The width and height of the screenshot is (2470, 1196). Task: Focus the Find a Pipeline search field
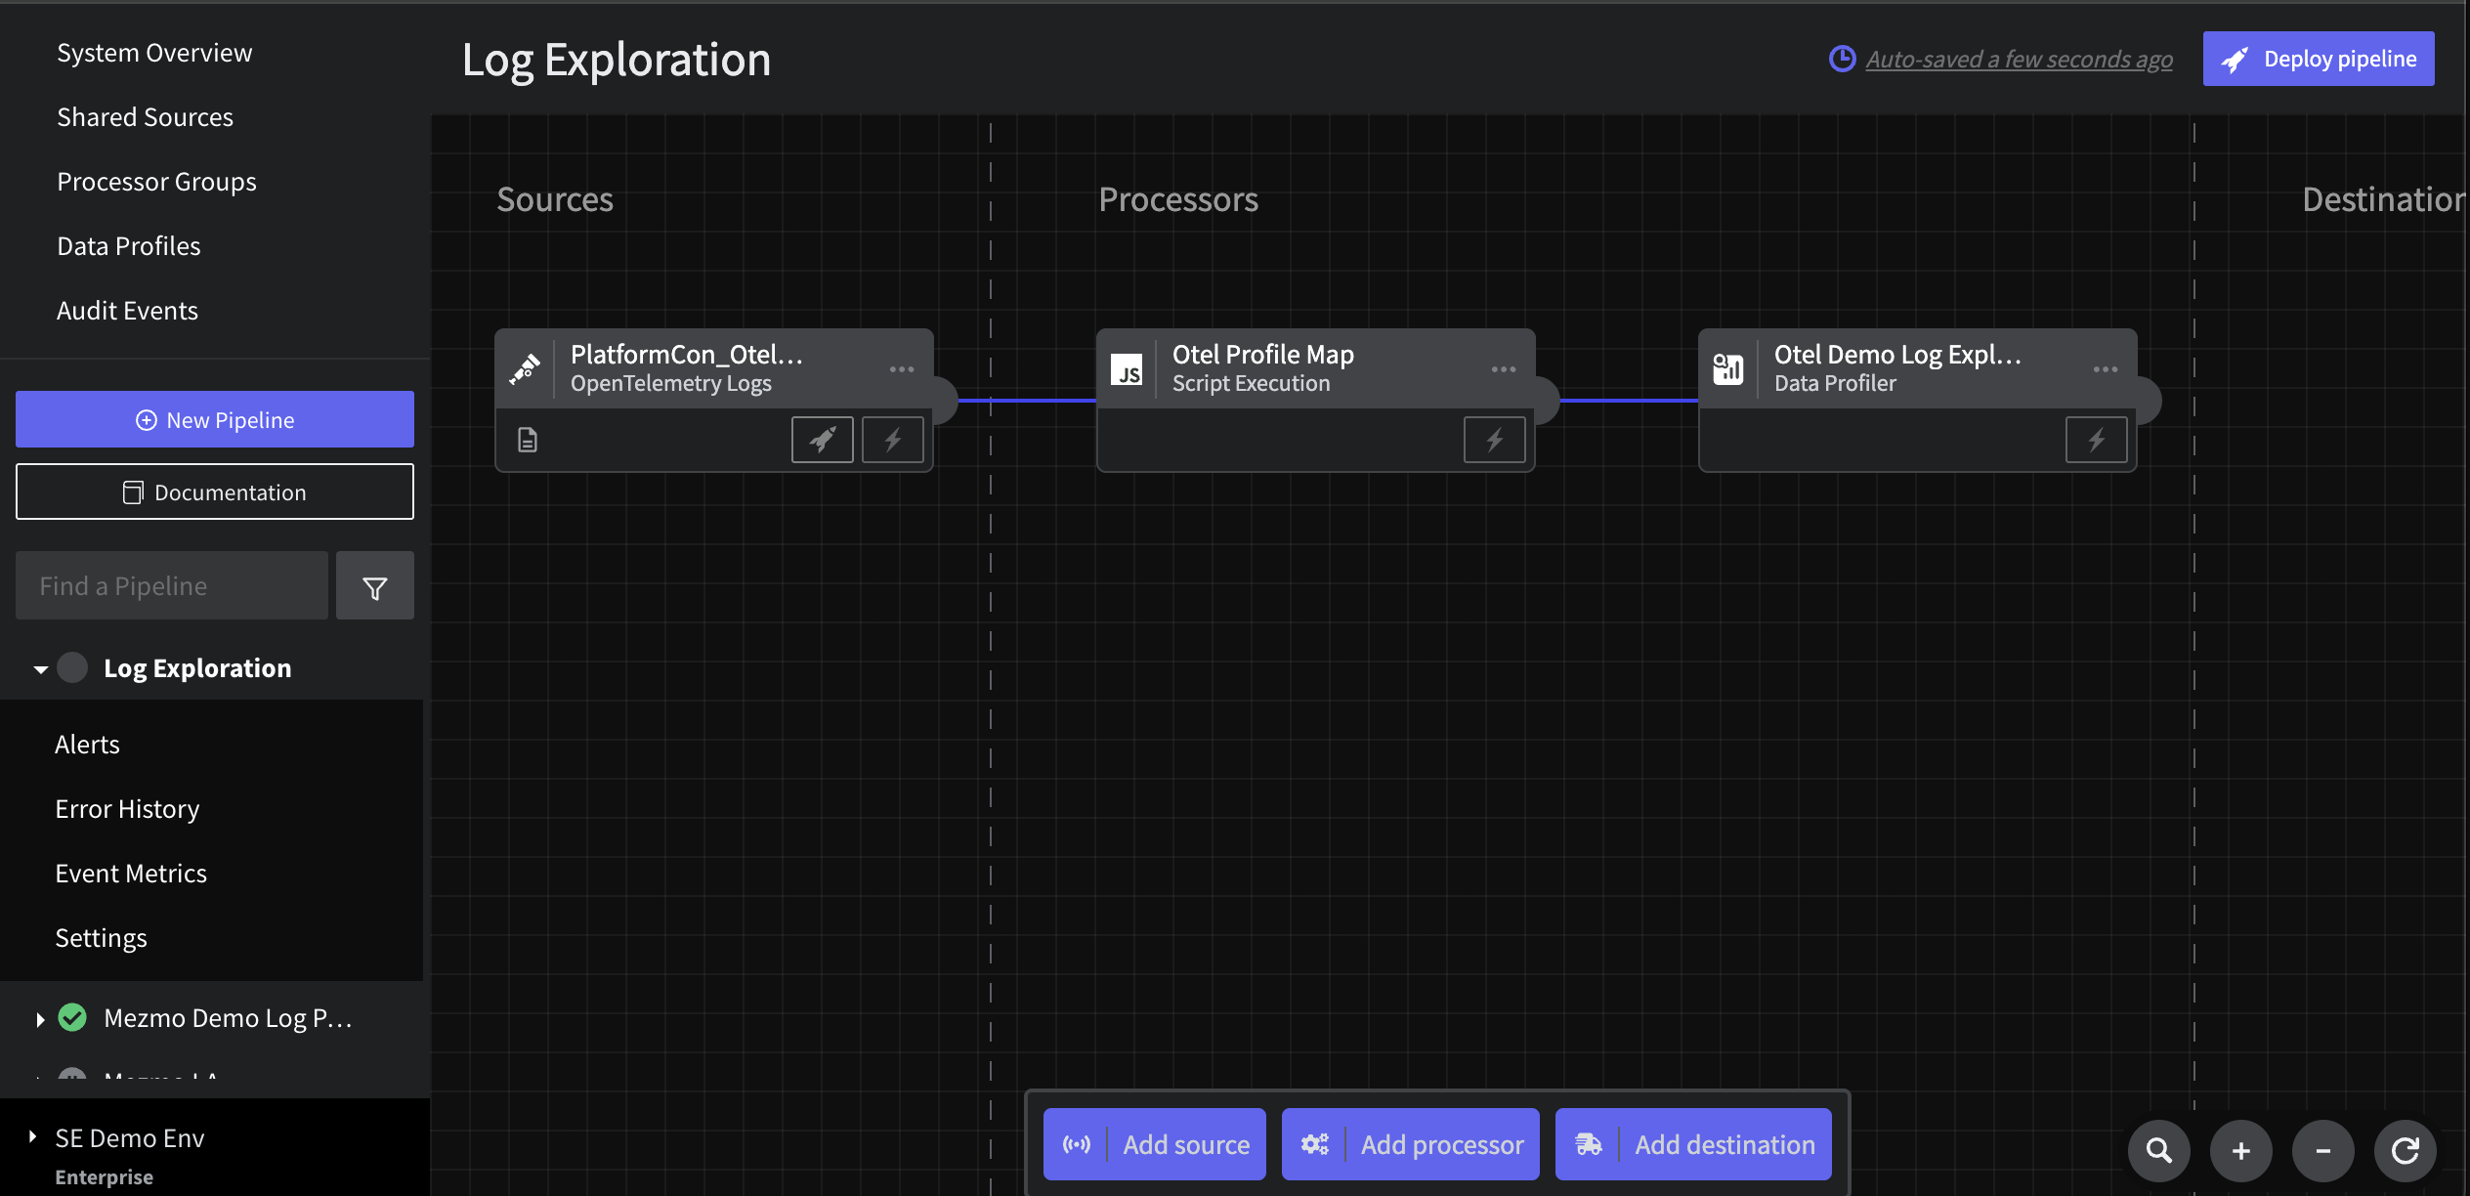[172, 586]
